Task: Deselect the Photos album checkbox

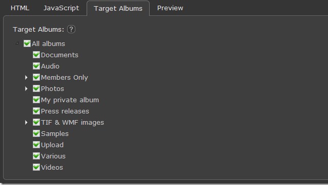Action: [36, 88]
